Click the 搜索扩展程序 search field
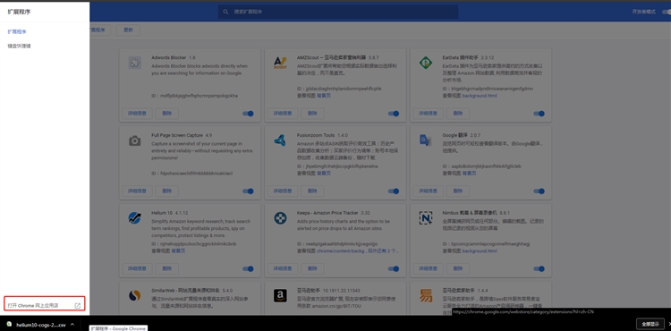Screen dimensions: 671x331 (338, 12)
